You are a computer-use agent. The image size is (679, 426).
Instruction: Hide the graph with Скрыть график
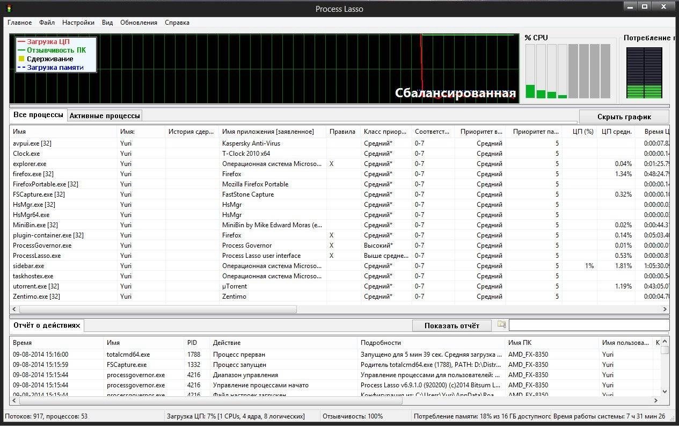coord(624,117)
